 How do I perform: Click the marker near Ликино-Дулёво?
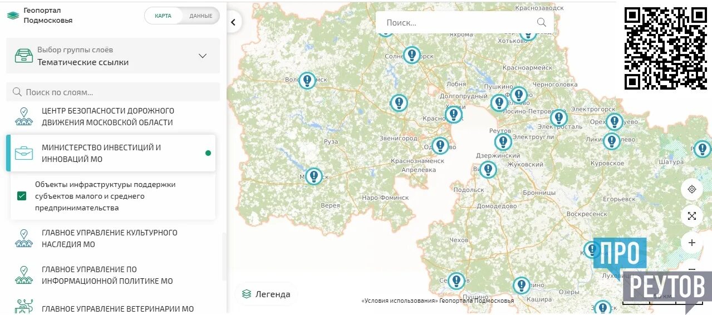coord(612,141)
